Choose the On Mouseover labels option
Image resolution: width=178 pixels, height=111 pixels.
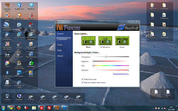[105, 41]
